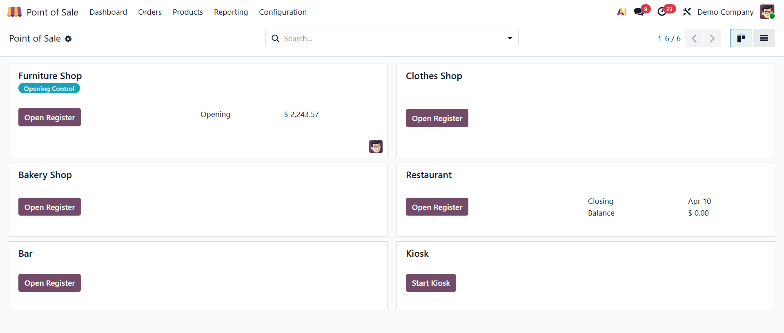Open the search filters dropdown arrow
This screenshot has height=333, width=784.
click(510, 38)
